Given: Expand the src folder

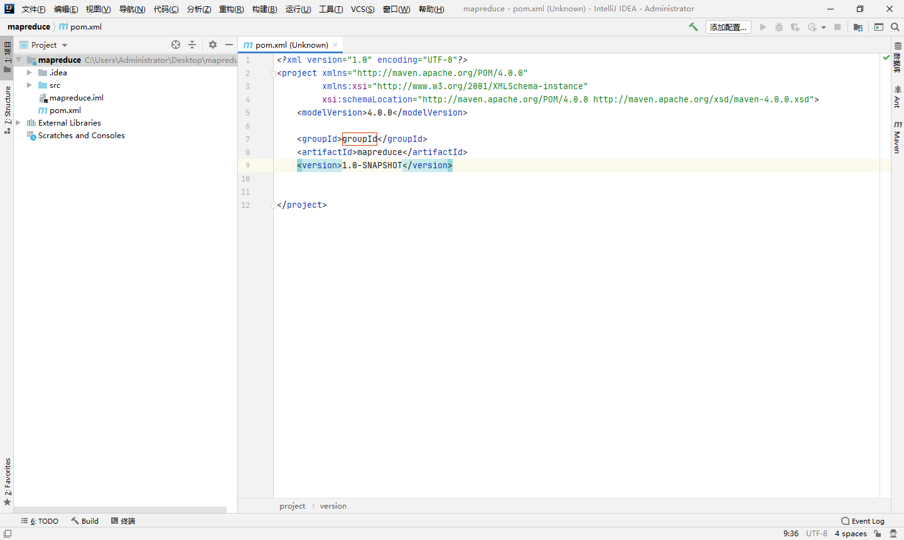Looking at the screenshot, I should [x=30, y=85].
